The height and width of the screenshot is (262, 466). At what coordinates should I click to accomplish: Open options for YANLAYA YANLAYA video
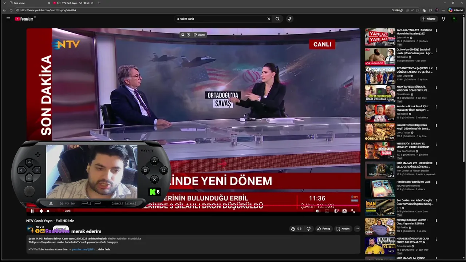tap(436, 31)
